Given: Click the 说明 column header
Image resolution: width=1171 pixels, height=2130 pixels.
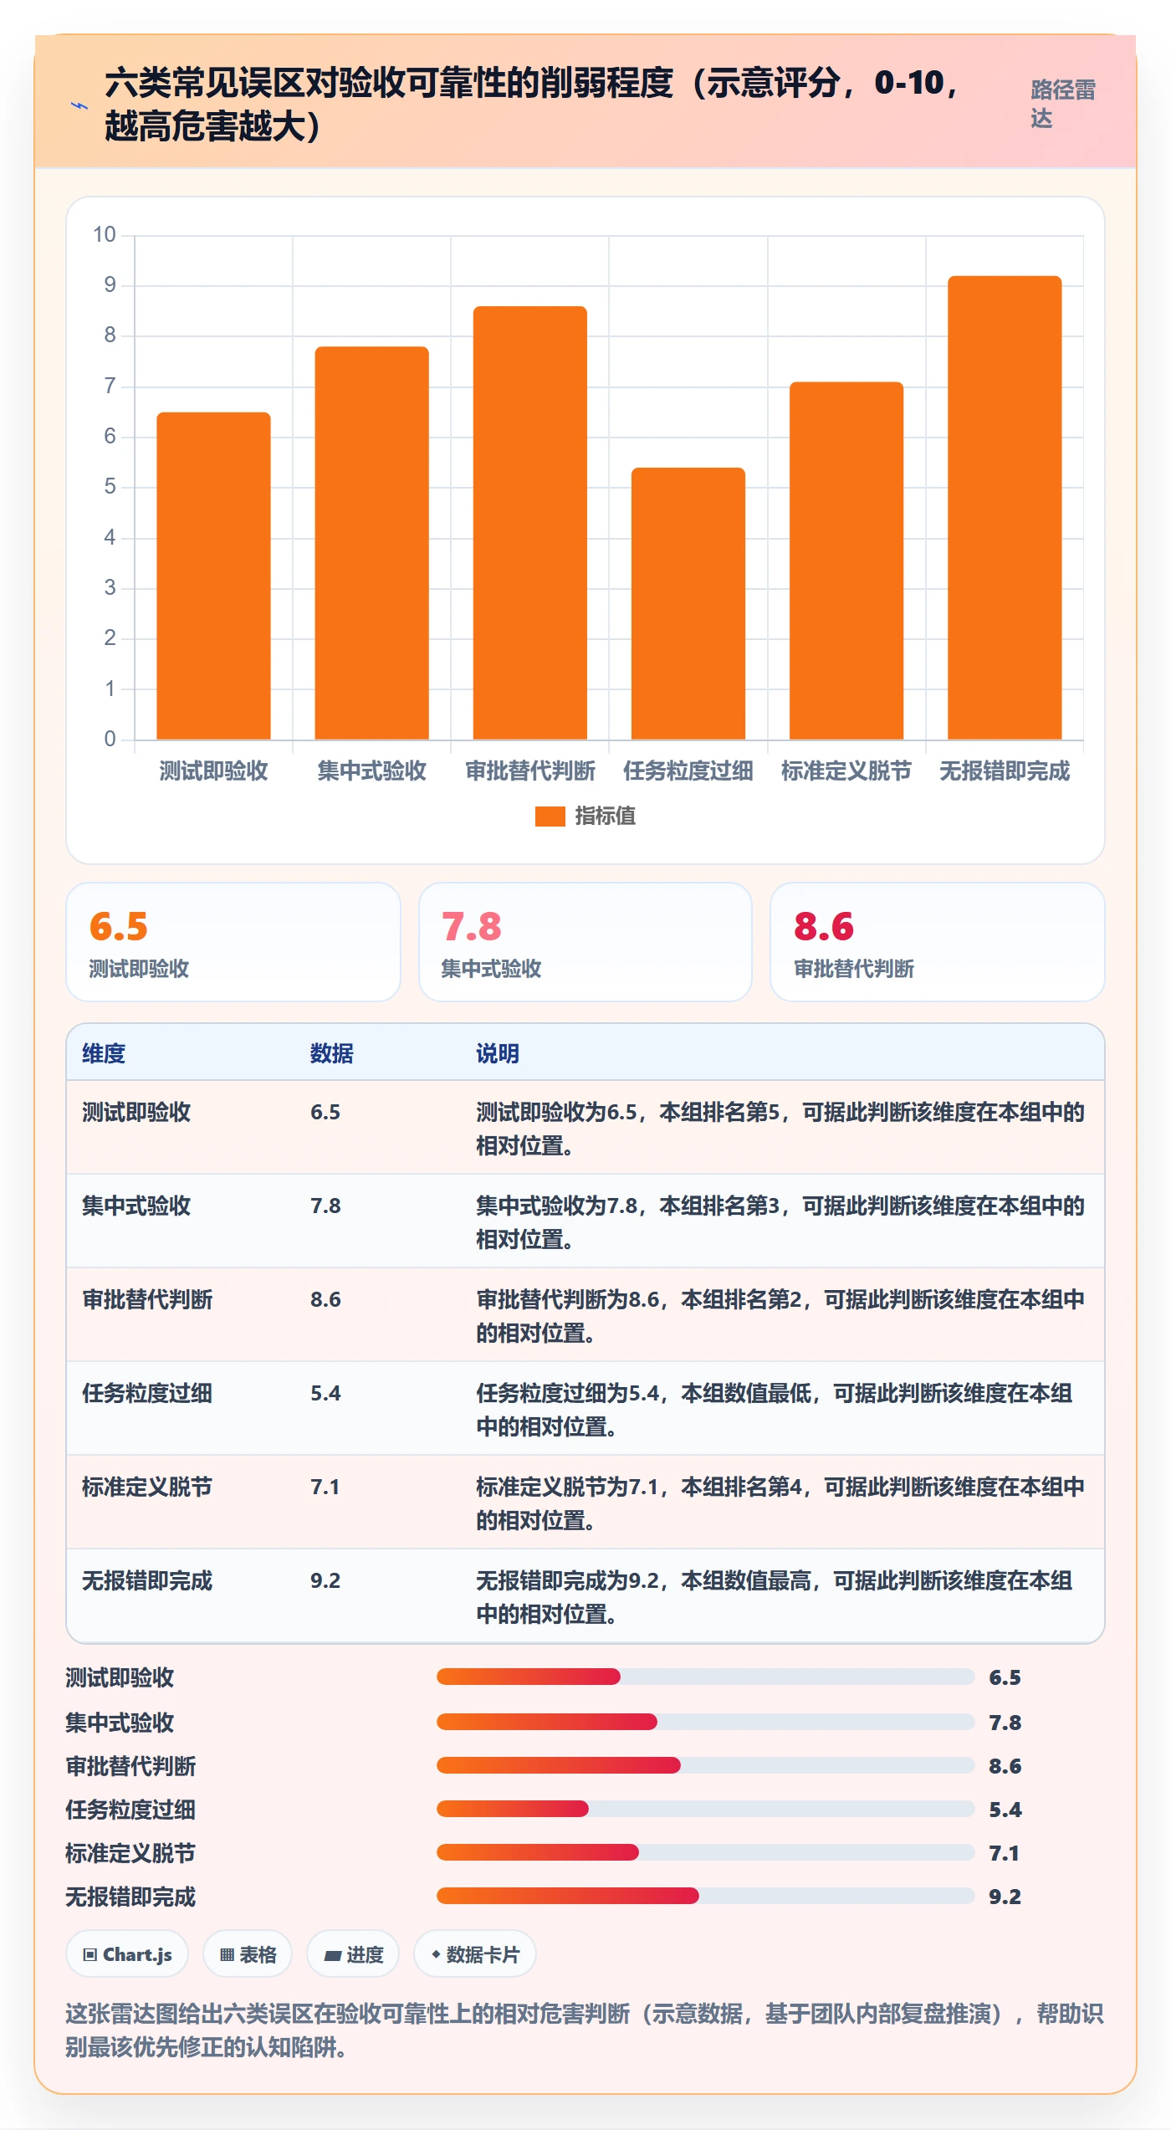Looking at the screenshot, I should click(x=498, y=1054).
